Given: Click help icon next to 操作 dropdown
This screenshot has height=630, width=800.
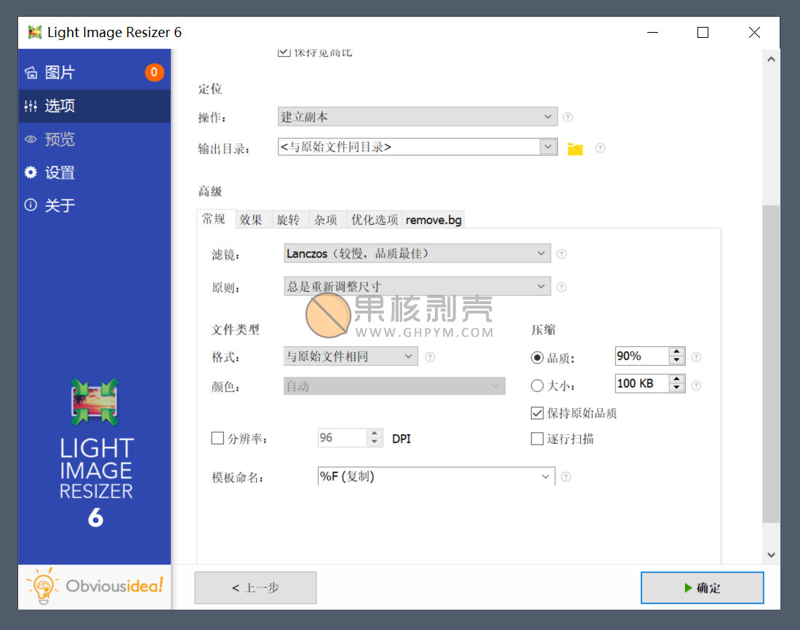Looking at the screenshot, I should point(568,117).
